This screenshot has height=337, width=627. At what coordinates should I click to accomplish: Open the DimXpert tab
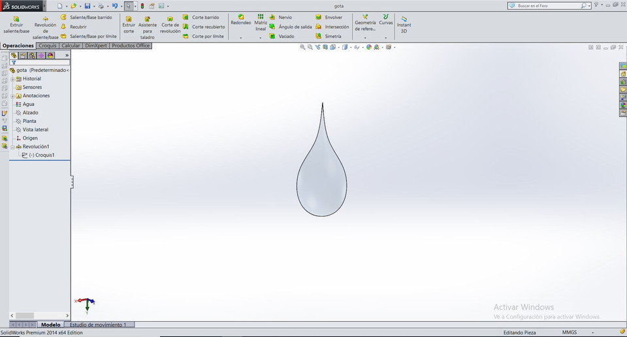point(96,46)
